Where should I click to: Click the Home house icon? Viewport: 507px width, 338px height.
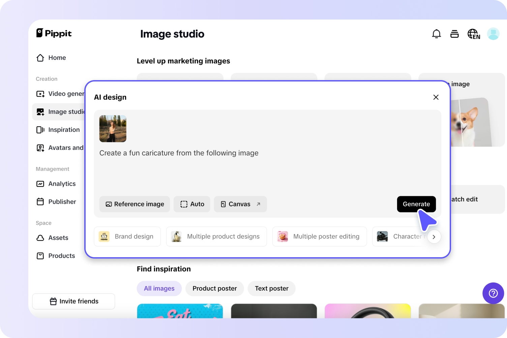(x=40, y=58)
